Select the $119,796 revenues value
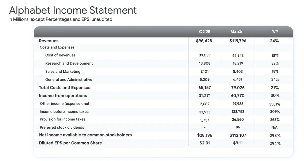The height and width of the screenshot is (161, 304). pyautogui.click(x=238, y=41)
